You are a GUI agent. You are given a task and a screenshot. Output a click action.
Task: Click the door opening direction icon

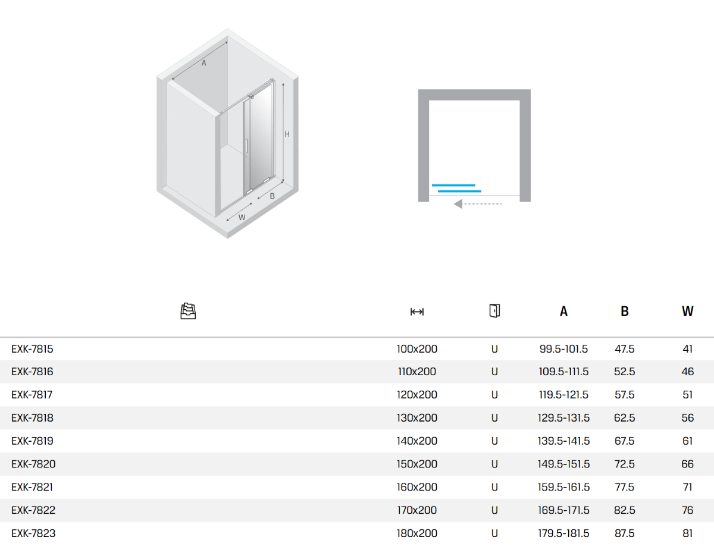coord(494,310)
